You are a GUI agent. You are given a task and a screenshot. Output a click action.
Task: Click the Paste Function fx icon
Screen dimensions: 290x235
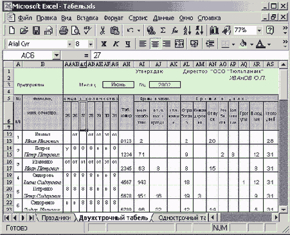[175, 30]
